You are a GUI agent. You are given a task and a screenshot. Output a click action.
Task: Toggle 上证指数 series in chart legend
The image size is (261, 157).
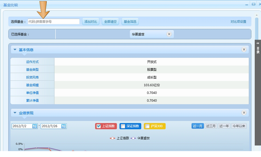coord(119,138)
